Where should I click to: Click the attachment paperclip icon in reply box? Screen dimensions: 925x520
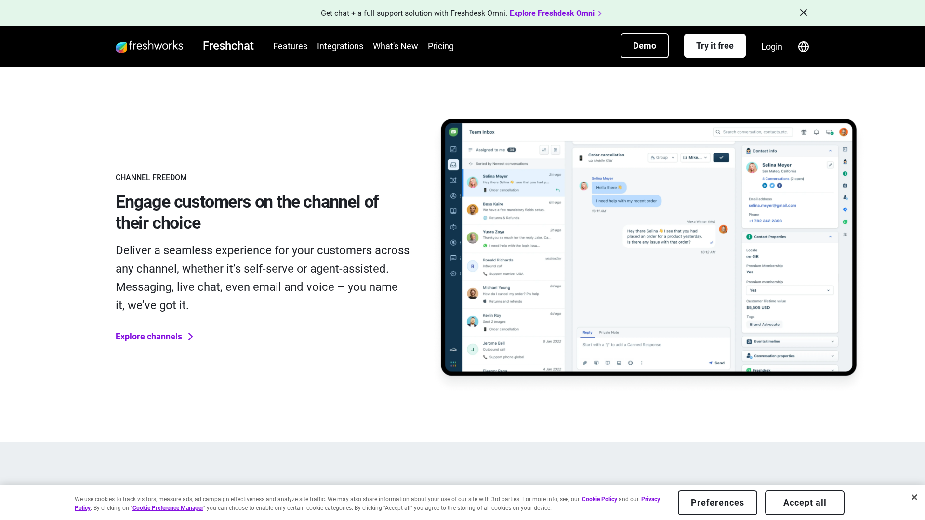point(585,363)
